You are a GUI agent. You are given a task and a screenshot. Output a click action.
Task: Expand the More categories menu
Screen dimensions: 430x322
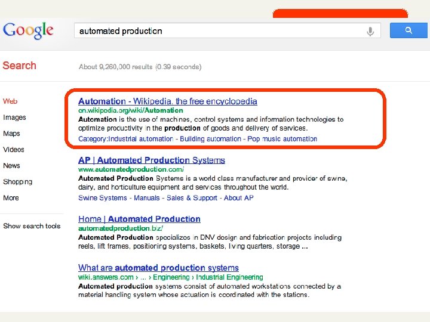(11, 198)
